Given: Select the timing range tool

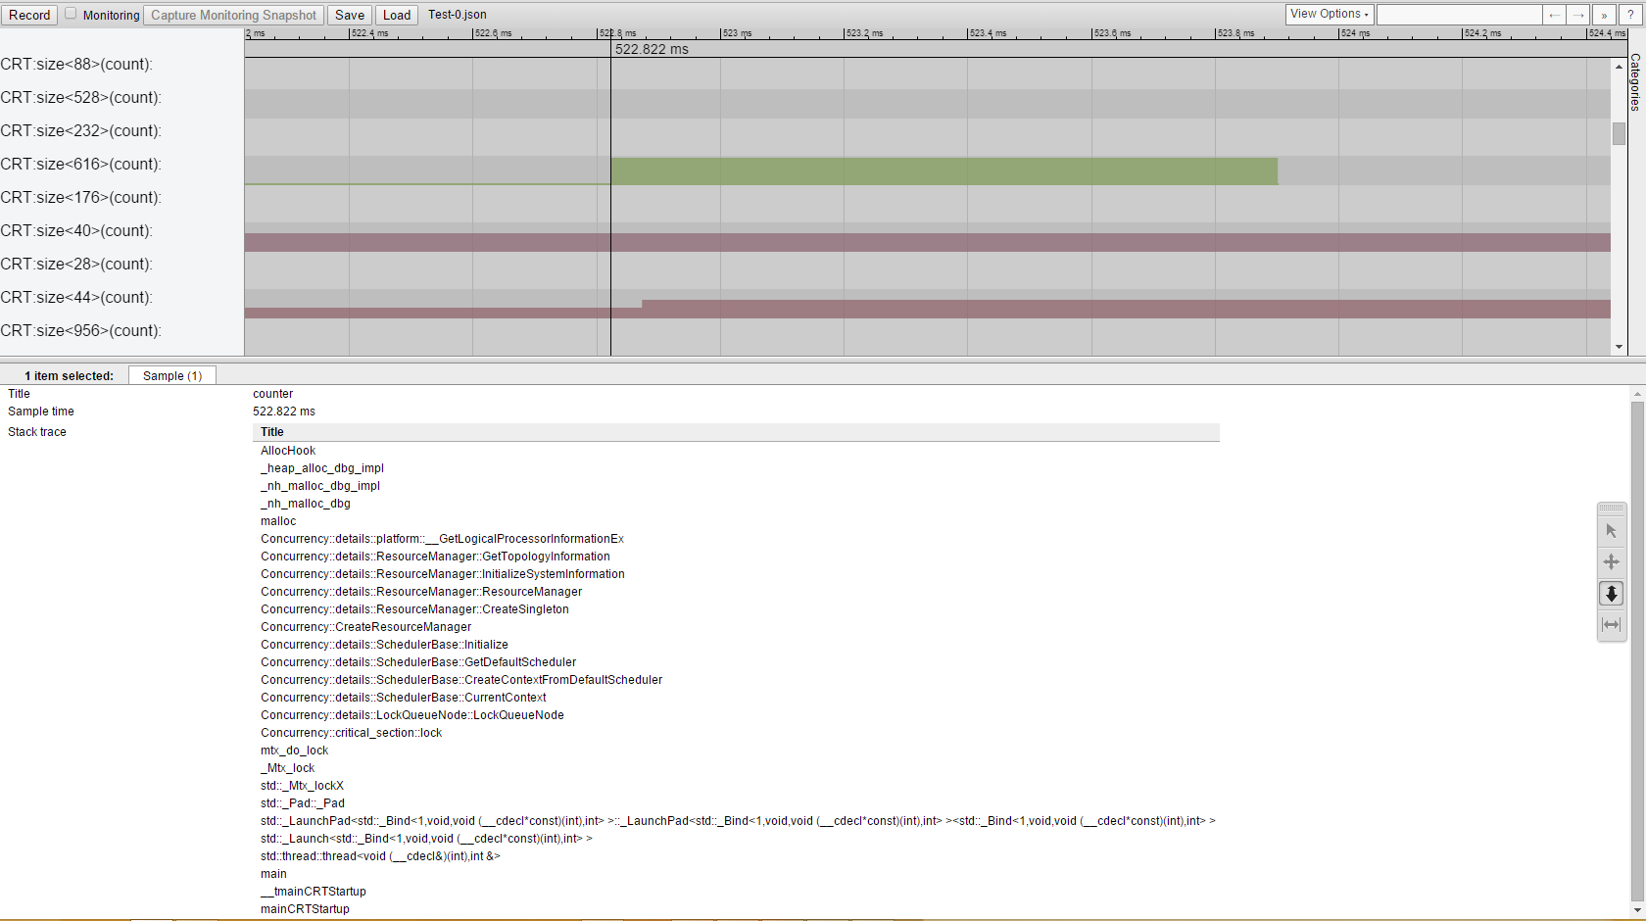Looking at the screenshot, I should tap(1612, 625).
